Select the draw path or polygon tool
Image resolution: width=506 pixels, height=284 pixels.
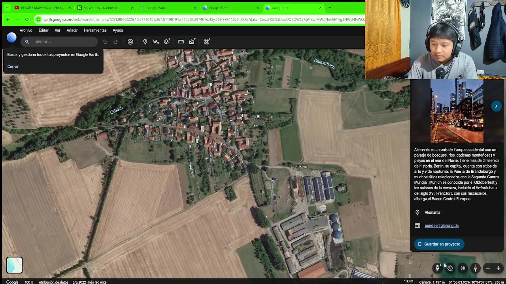156,42
